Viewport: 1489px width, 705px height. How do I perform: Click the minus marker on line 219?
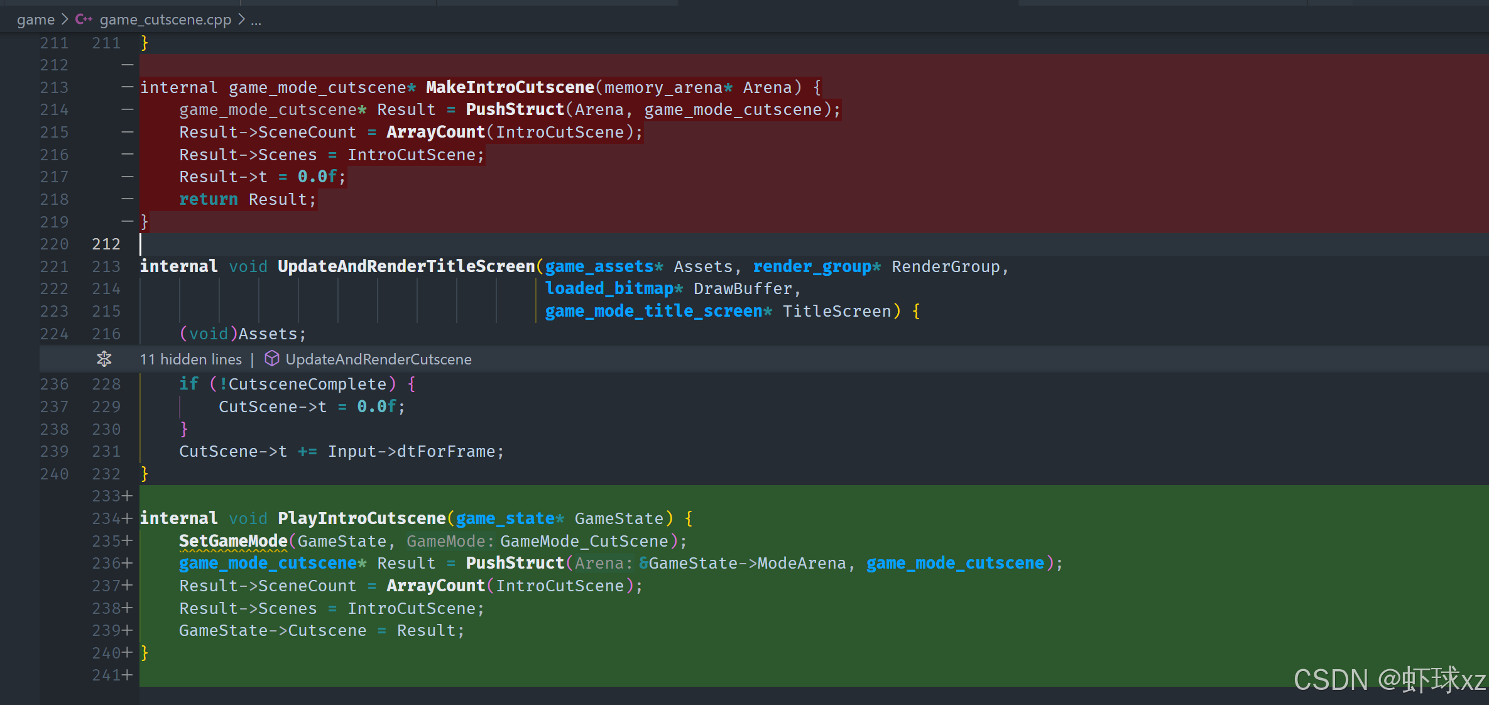tap(128, 221)
